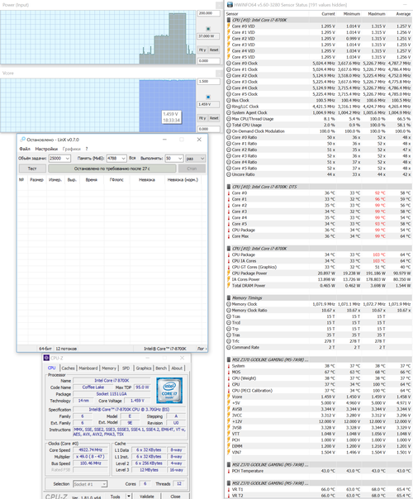Click the Вся memory link in LinX
Screen dimensions: 413x499
pos(132,158)
